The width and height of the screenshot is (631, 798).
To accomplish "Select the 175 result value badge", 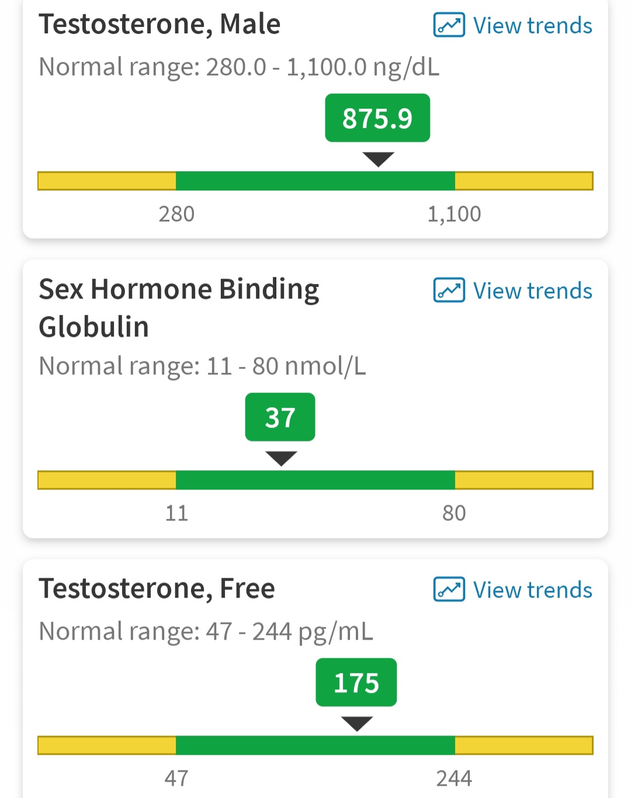I will tap(356, 682).
